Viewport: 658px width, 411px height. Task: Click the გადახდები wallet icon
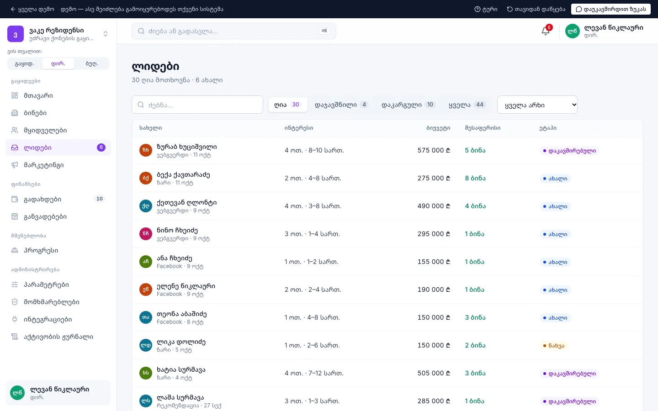click(15, 199)
